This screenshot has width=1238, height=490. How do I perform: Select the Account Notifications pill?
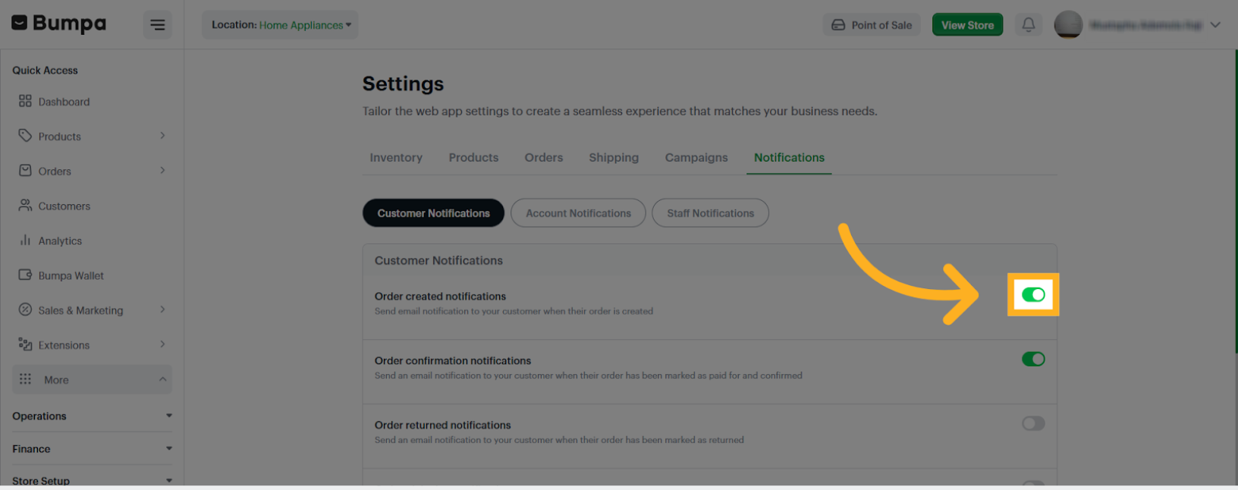click(578, 213)
